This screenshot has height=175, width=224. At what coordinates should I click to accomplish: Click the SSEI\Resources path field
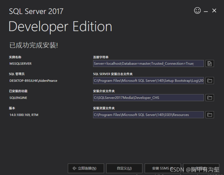(148, 115)
